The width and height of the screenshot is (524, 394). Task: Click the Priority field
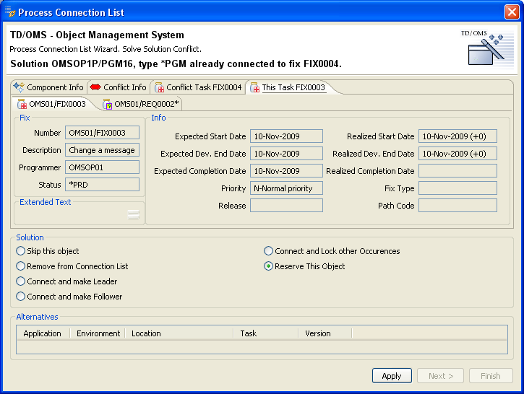click(x=286, y=188)
